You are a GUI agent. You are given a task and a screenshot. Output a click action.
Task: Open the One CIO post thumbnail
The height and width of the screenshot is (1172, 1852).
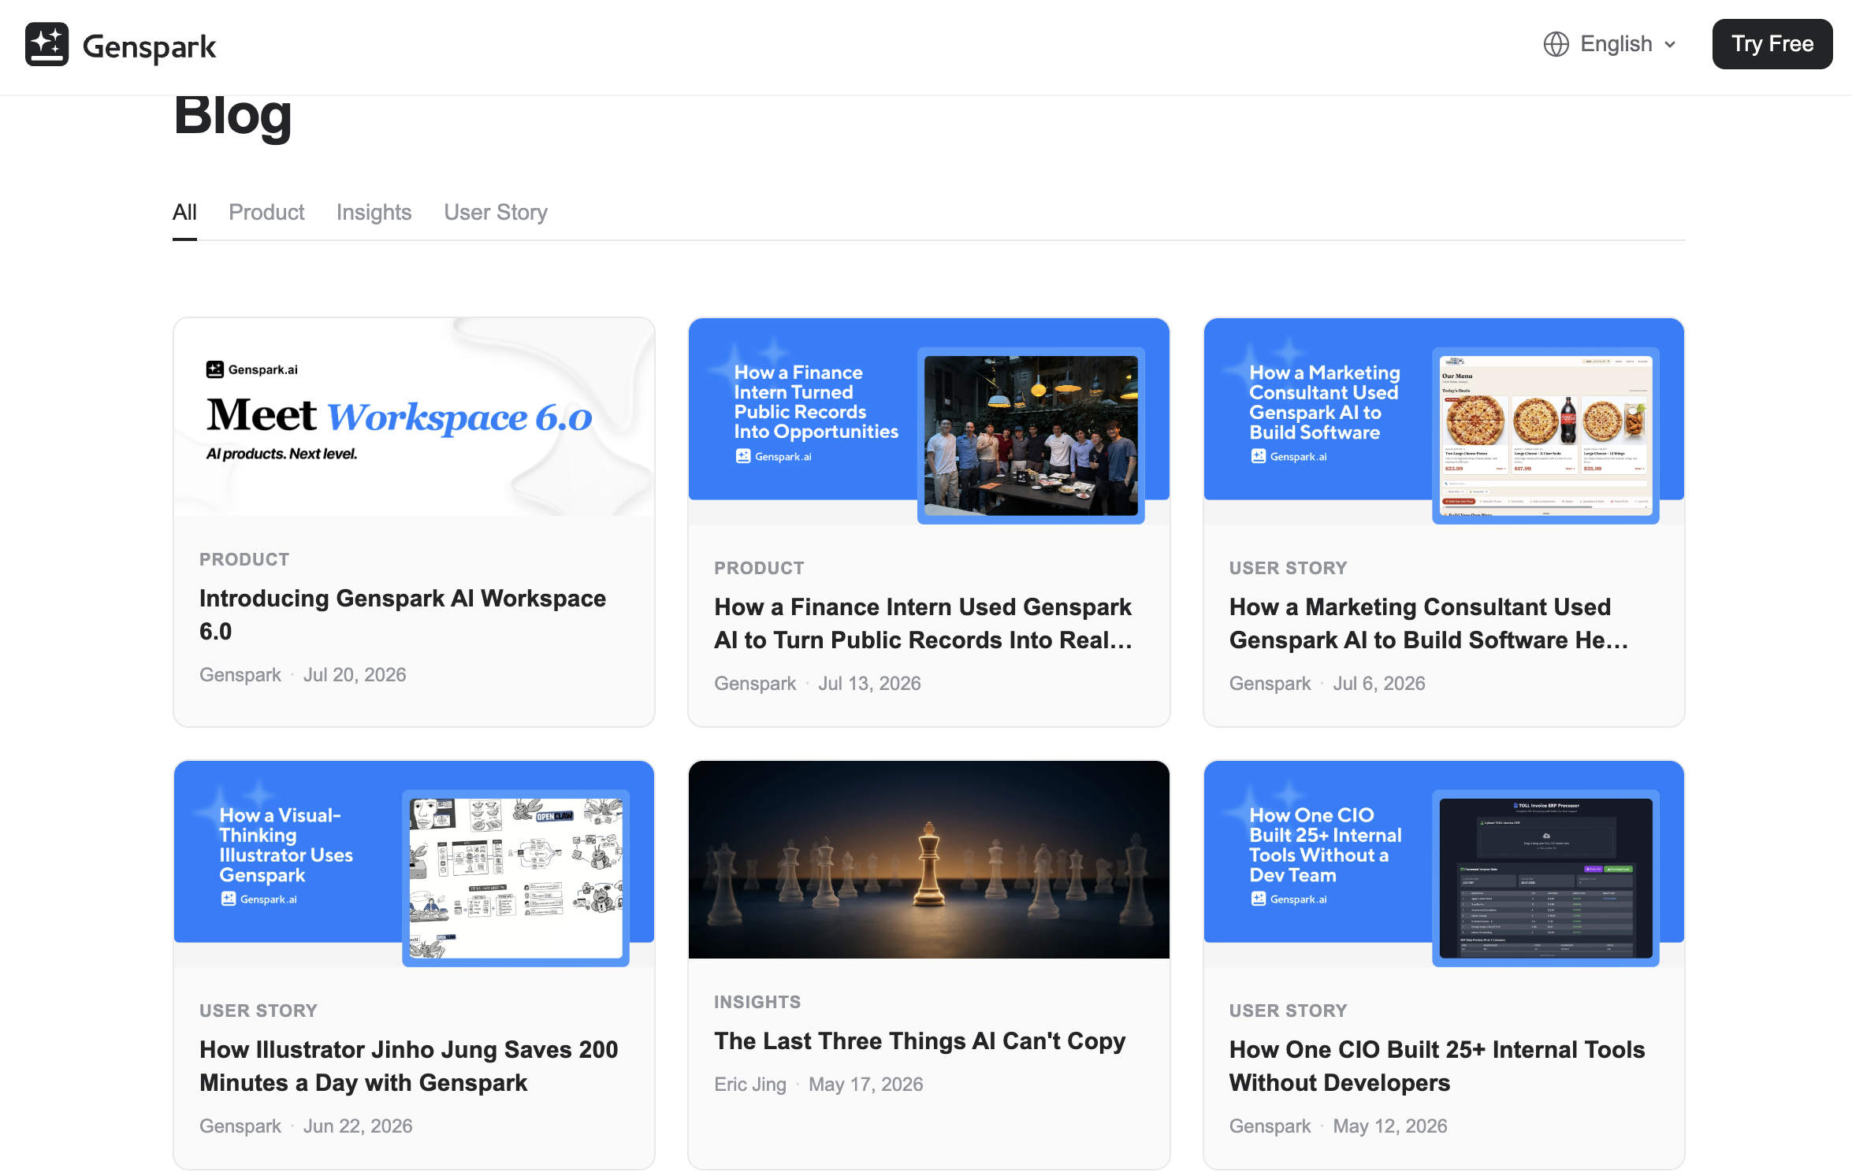click(1444, 864)
